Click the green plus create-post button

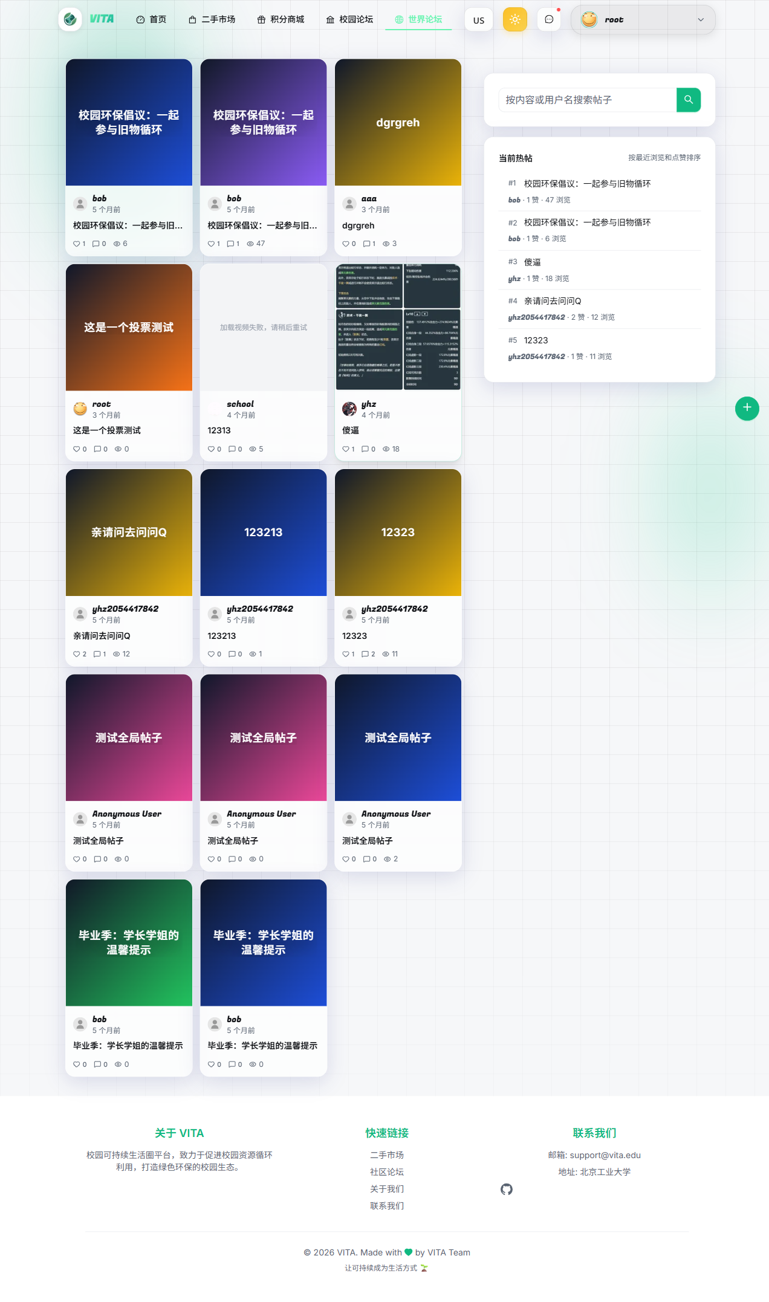coord(747,408)
